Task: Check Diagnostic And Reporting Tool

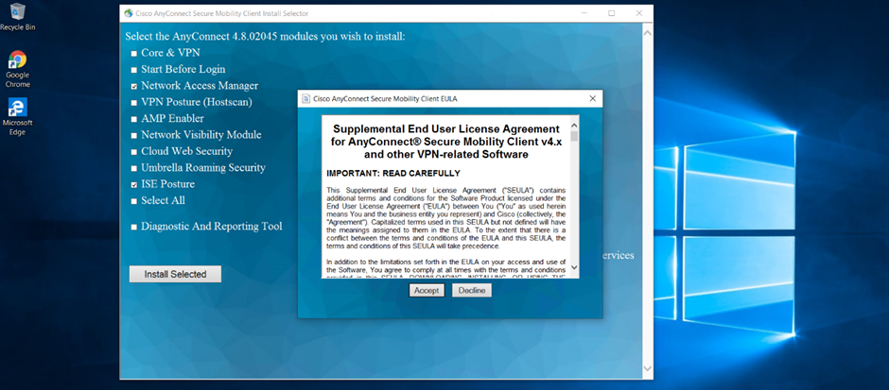Action: point(134,227)
